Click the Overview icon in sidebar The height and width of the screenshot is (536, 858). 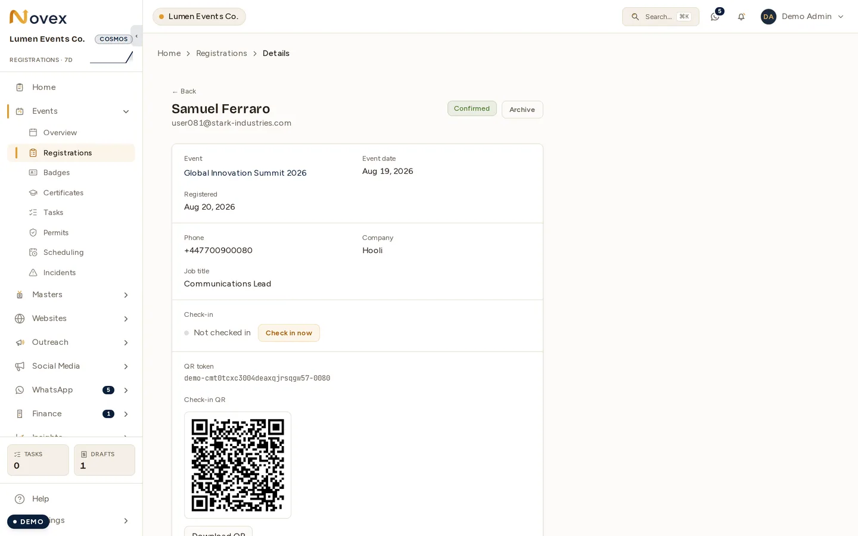point(33,133)
